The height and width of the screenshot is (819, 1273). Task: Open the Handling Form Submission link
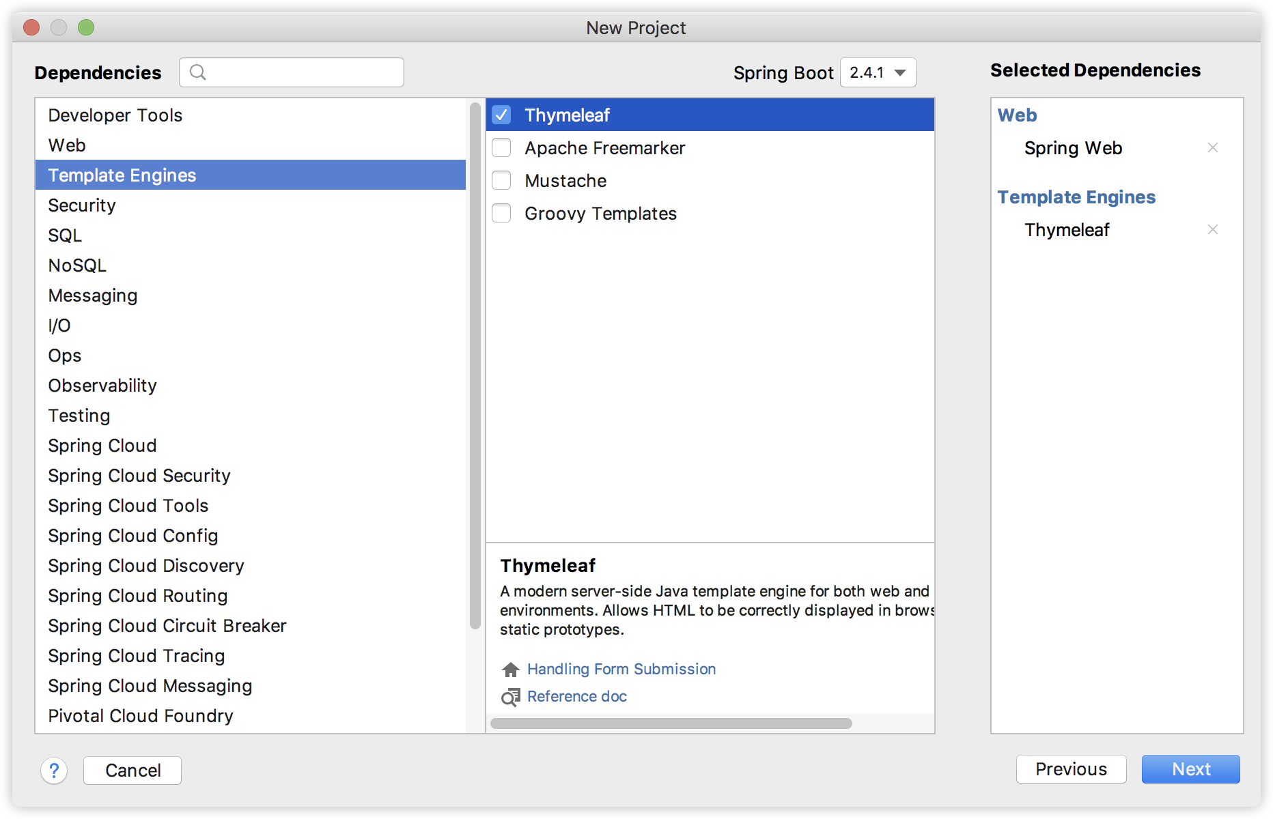pos(621,669)
